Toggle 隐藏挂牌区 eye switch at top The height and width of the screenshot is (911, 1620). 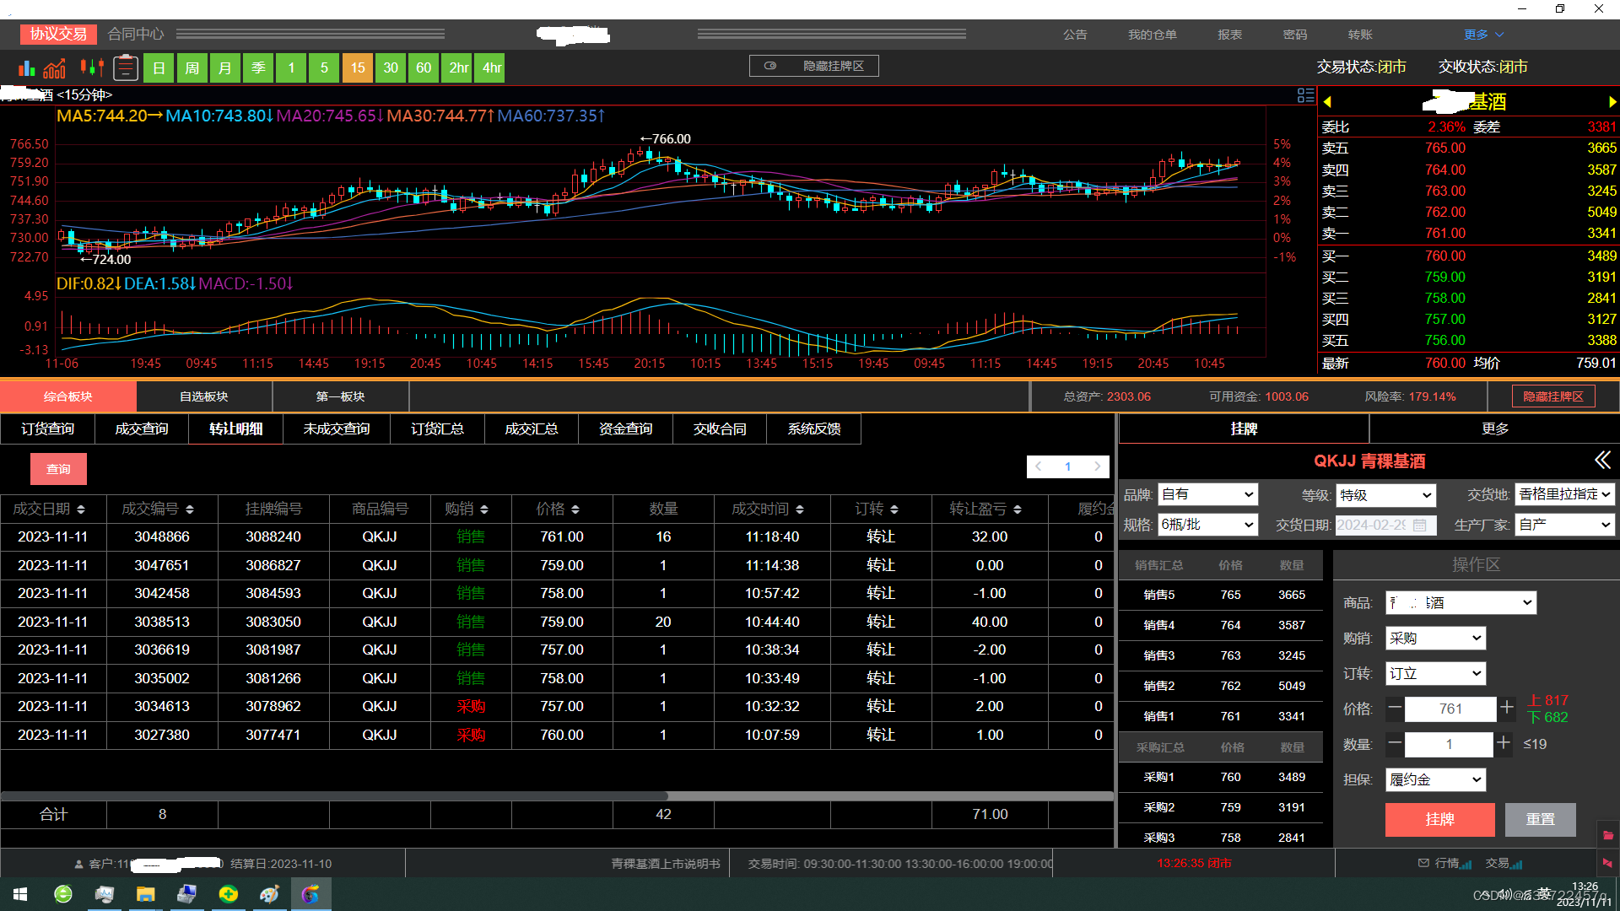[770, 66]
